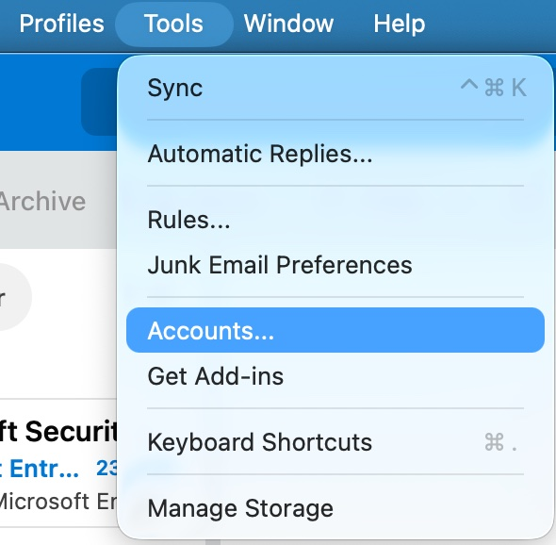Click the 'Microsoft En' preview text
Image resolution: width=556 pixels, height=545 pixels.
pos(58,501)
